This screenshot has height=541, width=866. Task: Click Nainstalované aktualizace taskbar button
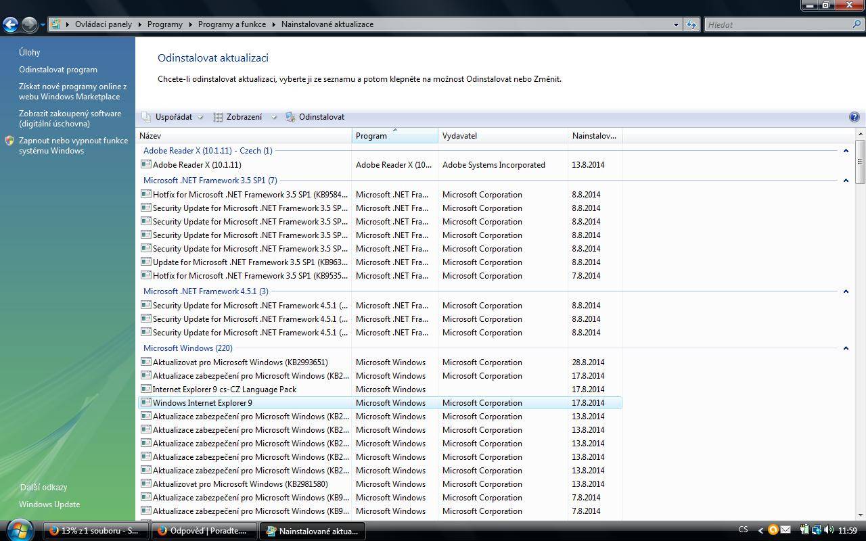click(x=313, y=531)
